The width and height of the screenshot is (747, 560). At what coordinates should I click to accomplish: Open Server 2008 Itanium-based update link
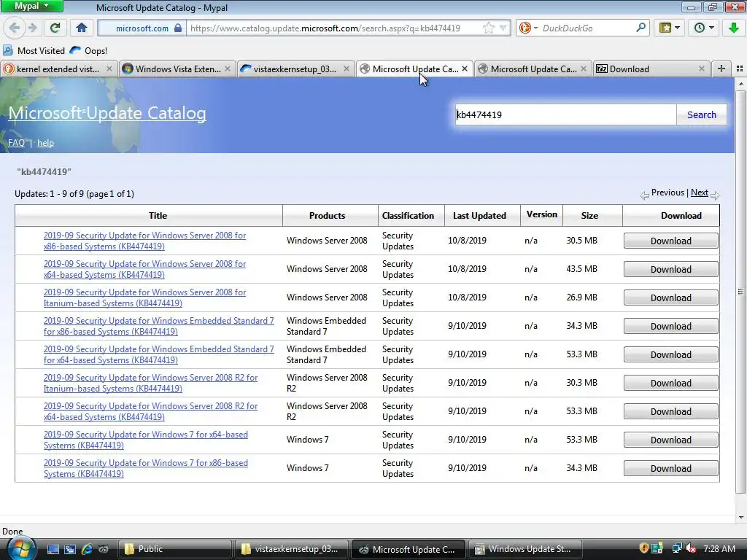click(145, 297)
